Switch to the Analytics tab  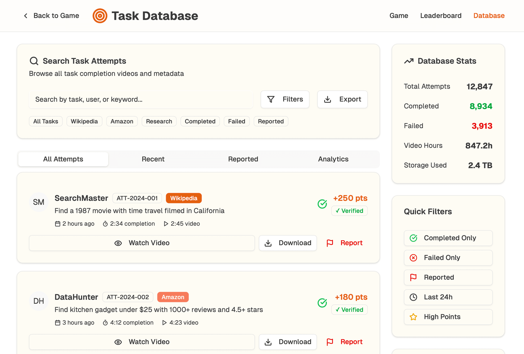coord(333,159)
